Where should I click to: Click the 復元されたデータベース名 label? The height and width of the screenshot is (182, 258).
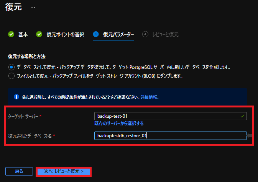(x=30, y=136)
